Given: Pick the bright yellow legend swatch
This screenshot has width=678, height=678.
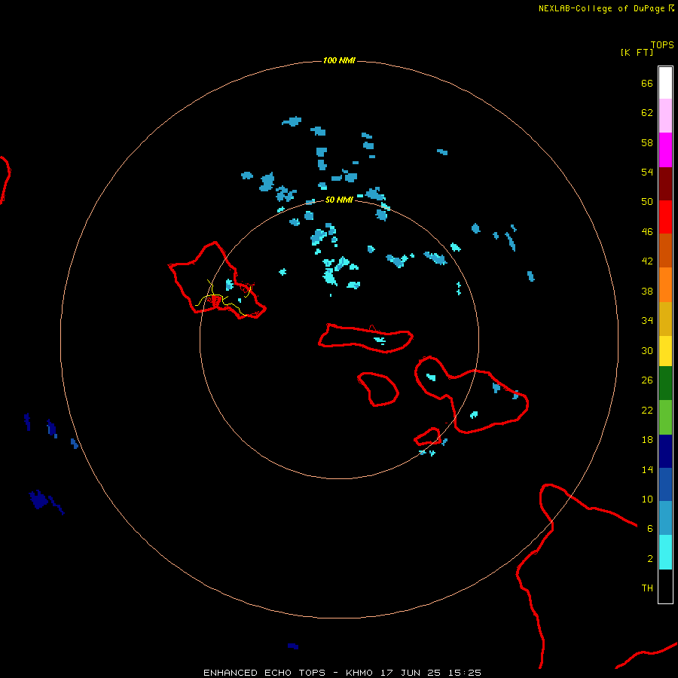Looking at the screenshot, I should point(665,350).
